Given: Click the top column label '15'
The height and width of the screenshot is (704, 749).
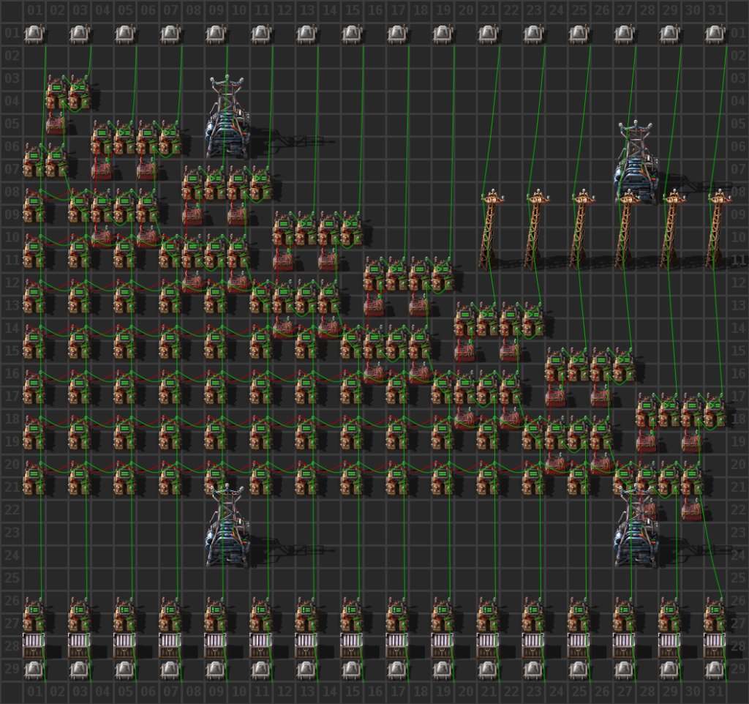Looking at the screenshot, I should coord(352,10).
